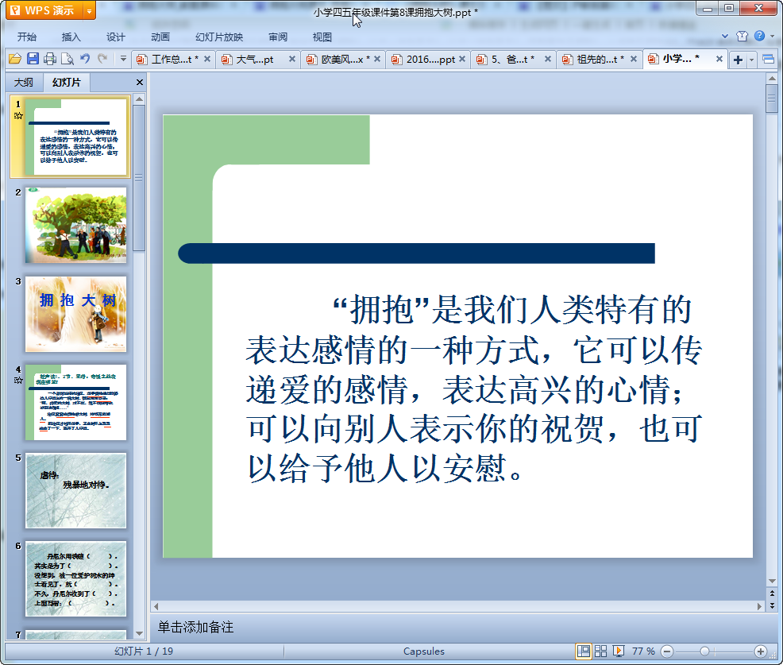The image size is (783, 665).
Task: Click the next slide double-arrow button
Action: pos(773,605)
